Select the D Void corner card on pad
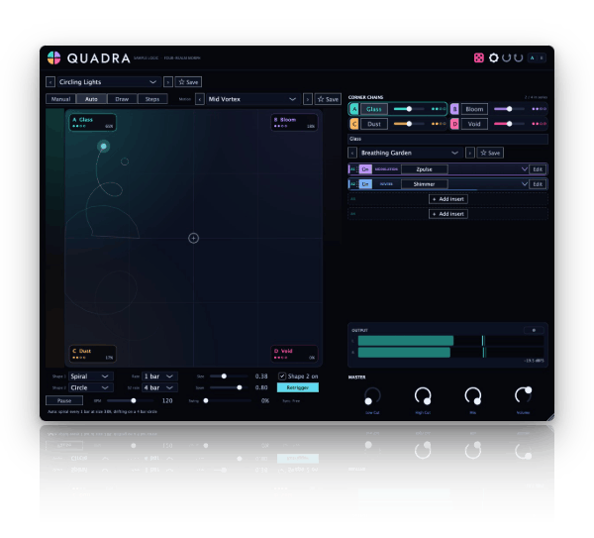Image resolution: width=594 pixels, height=538 pixels. [x=294, y=354]
